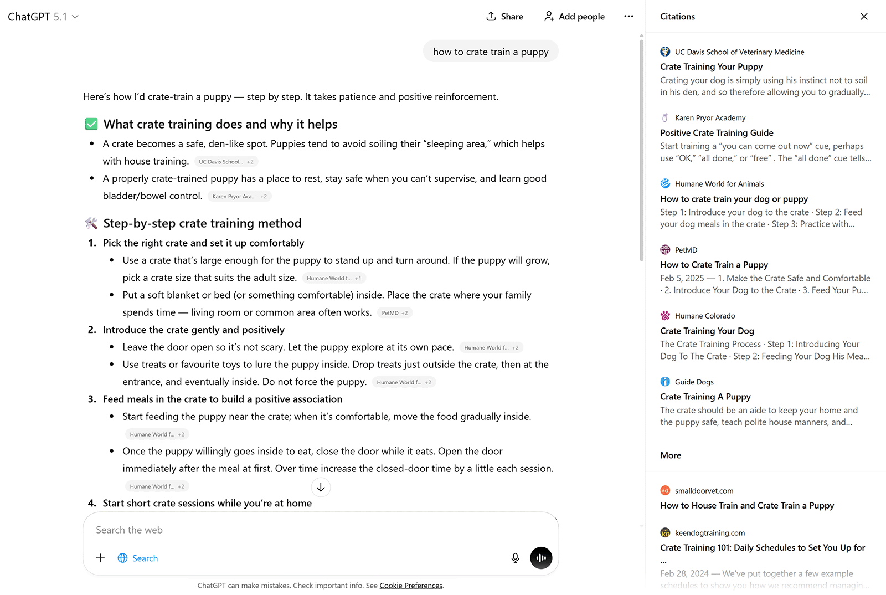
Task: Open the smalldoorvet.com article citation
Action: (x=747, y=505)
